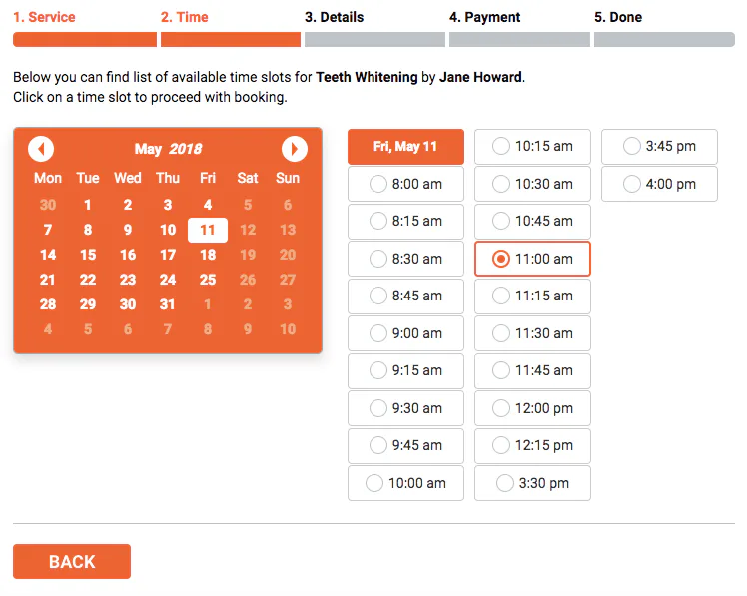Click the 4. Payment progress bar
Image resolution: width=747 pixels, height=596 pixels.
point(519,39)
